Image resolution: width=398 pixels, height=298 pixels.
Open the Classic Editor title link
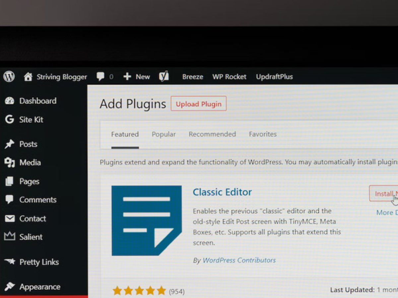click(222, 192)
